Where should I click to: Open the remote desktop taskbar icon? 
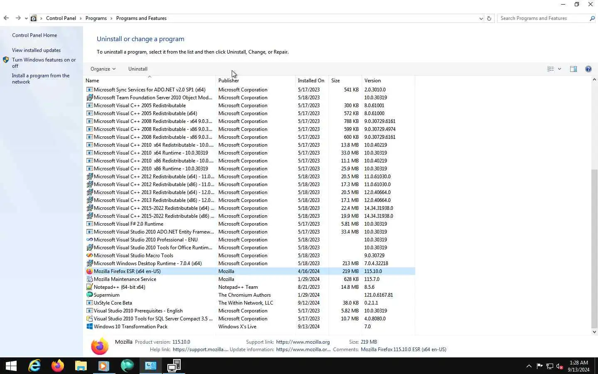tap(174, 366)
